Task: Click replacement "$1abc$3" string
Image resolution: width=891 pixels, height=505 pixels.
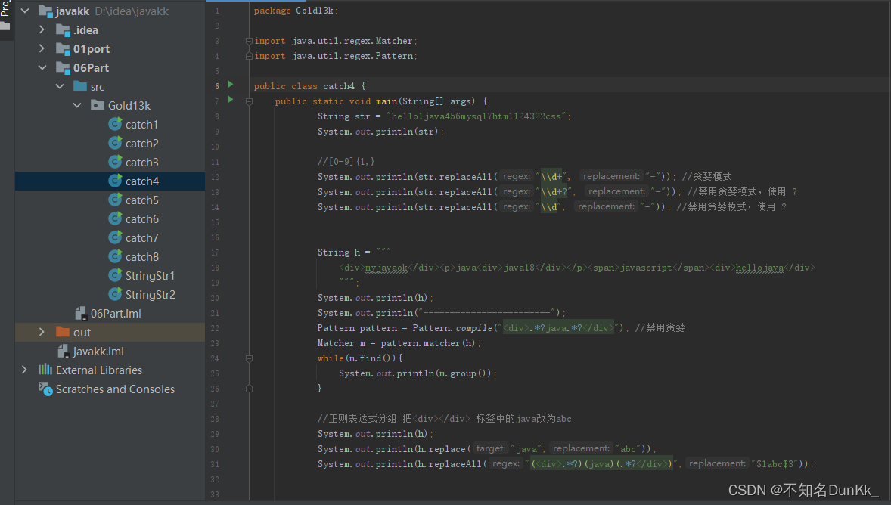Action: coord(775,464)
